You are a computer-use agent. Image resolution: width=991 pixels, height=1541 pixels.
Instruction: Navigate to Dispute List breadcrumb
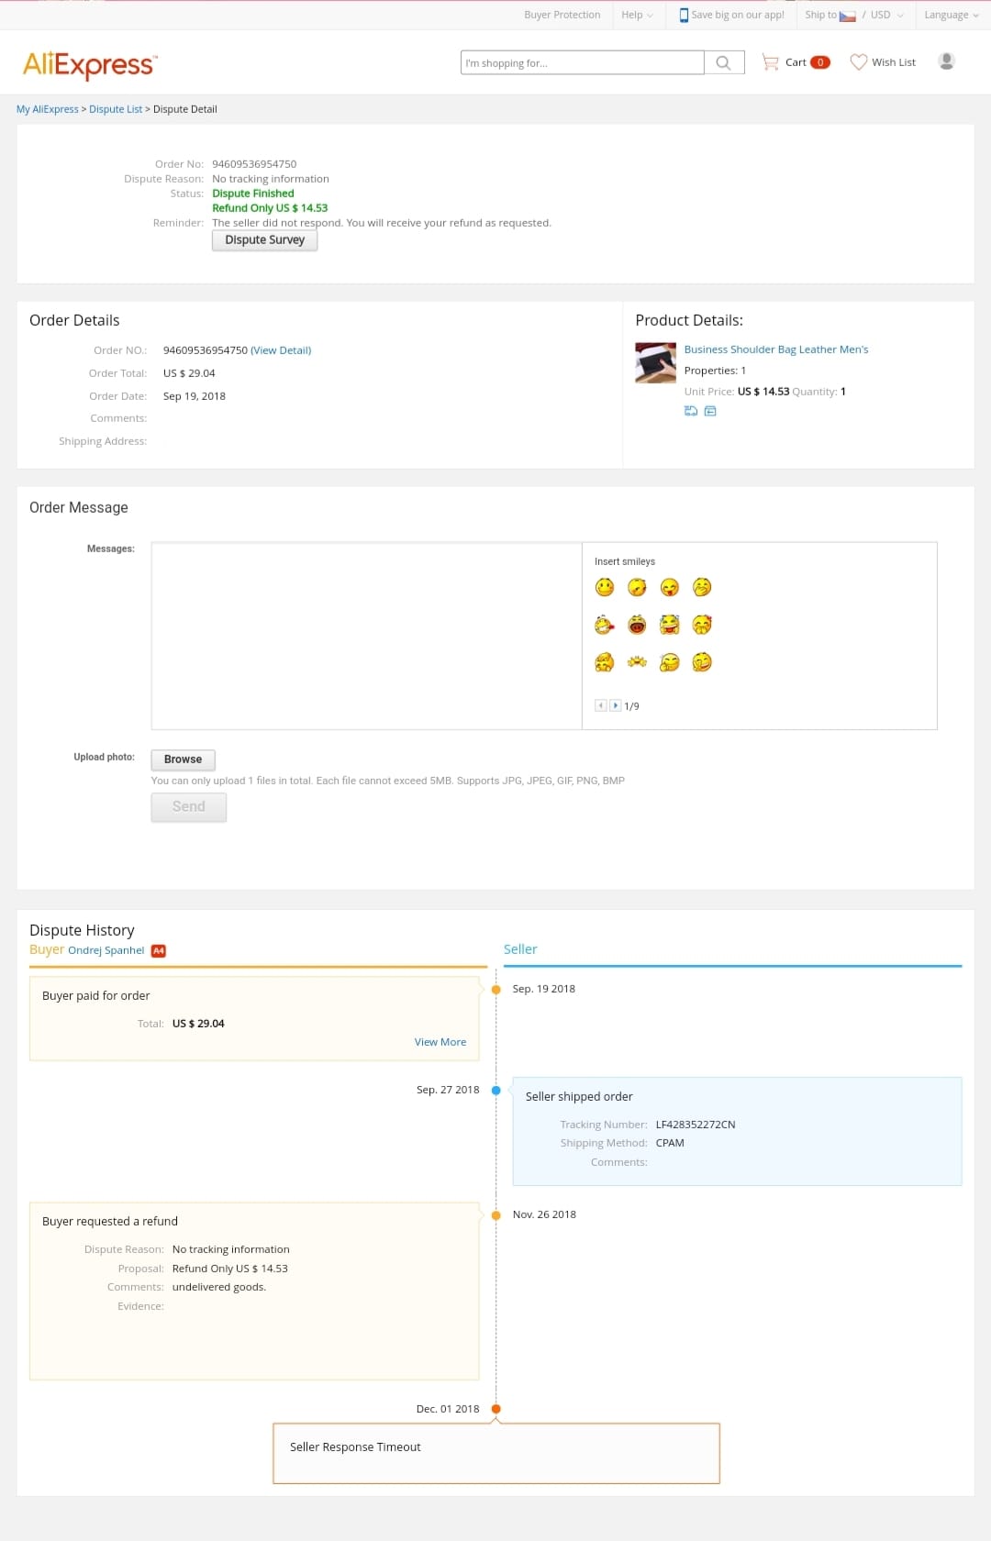click(116, 109)
